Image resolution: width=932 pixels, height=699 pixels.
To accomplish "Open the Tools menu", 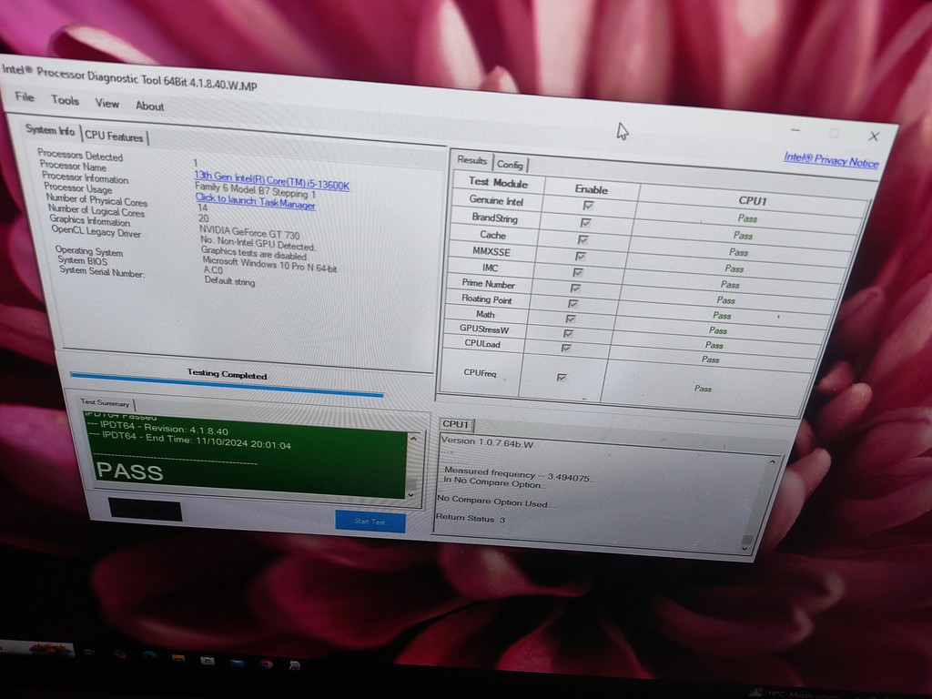I will [x=65, y=100].
